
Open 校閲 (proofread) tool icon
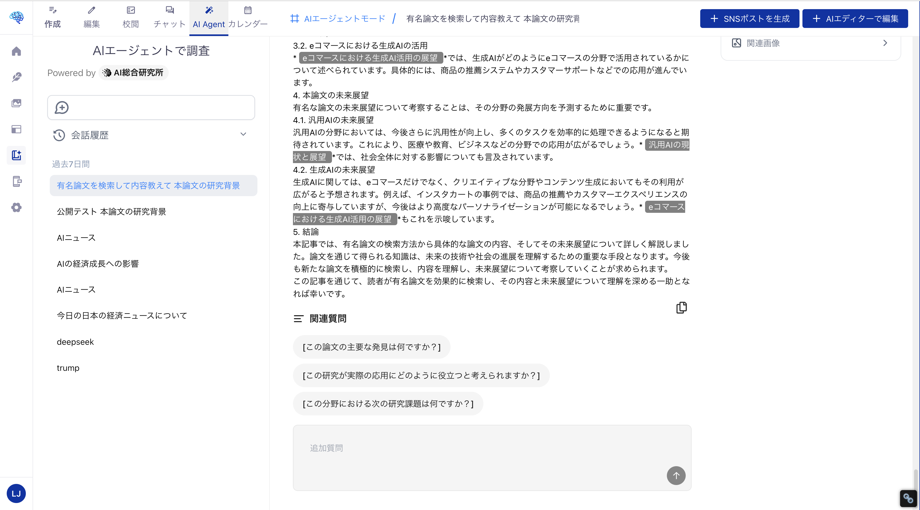point(130,10)
